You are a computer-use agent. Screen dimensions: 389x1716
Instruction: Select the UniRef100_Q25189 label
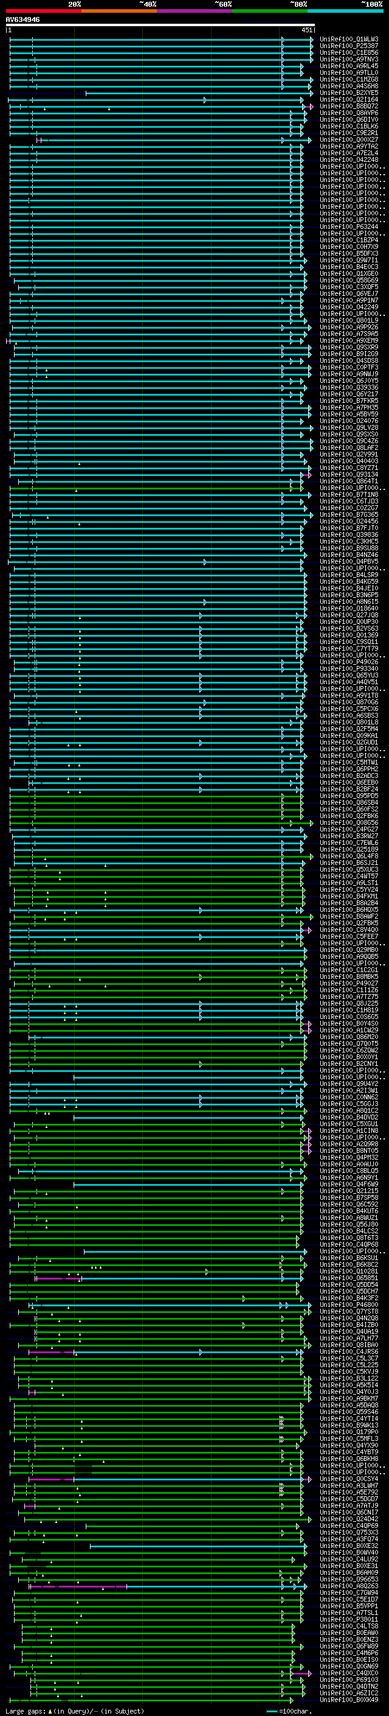349,849
